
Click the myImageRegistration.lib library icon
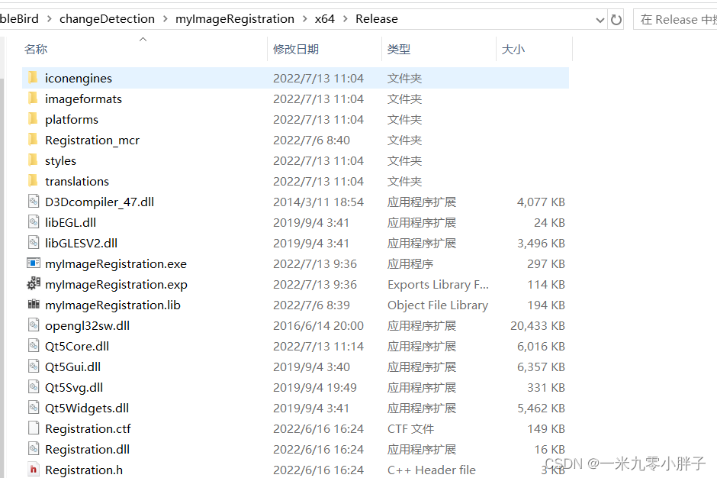click(34, 304)
